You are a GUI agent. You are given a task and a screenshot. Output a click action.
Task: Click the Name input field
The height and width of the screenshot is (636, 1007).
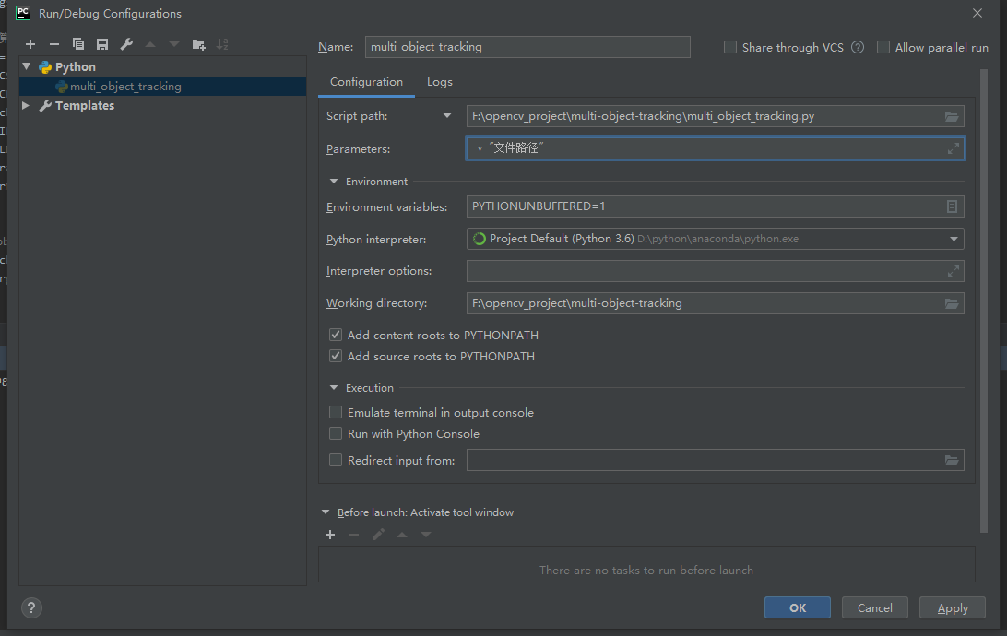(x=527, y=47)
